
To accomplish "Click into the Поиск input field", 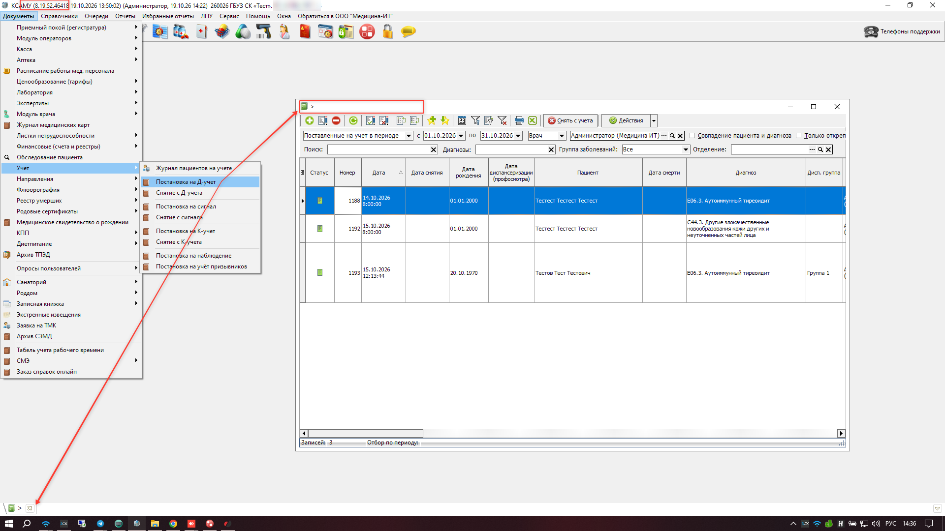I will 378,149.
